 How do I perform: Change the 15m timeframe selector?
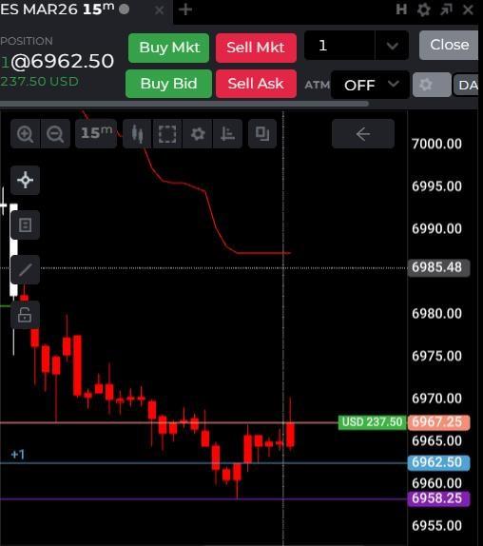[x=96, y=134]
